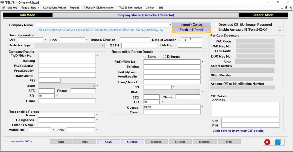The image size is (293, 152).
Task: Focus Company Details E-mail field
Action: tap(67, 101)
